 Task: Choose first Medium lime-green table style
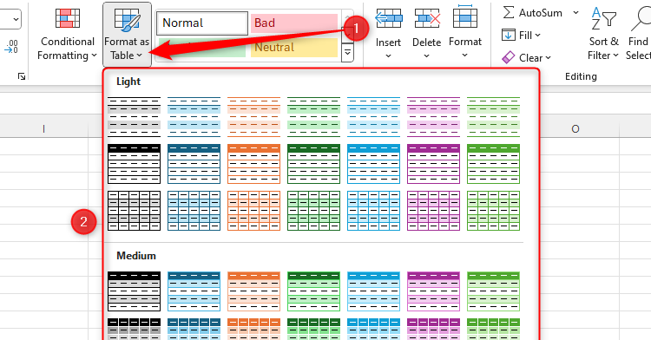[x=493, y=291]
